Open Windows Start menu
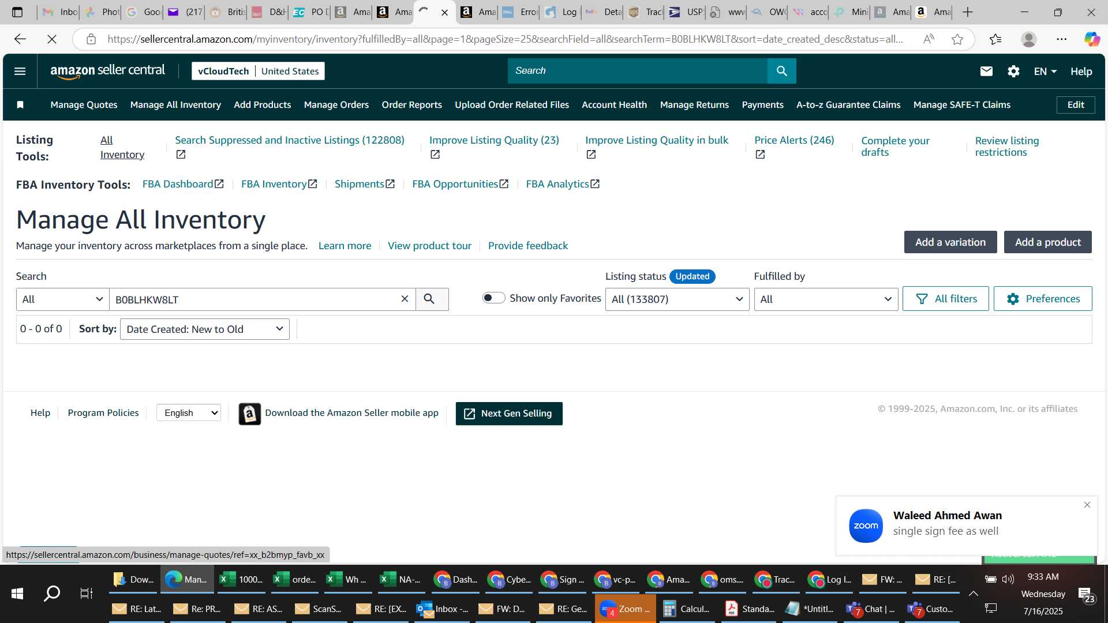Image resolution: width=1108 pixels, height=623 pixels. 17,593
